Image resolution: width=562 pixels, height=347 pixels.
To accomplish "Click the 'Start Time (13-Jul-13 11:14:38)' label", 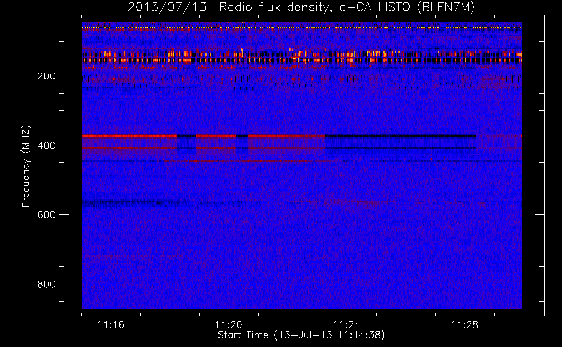I will tap(301, 335).
